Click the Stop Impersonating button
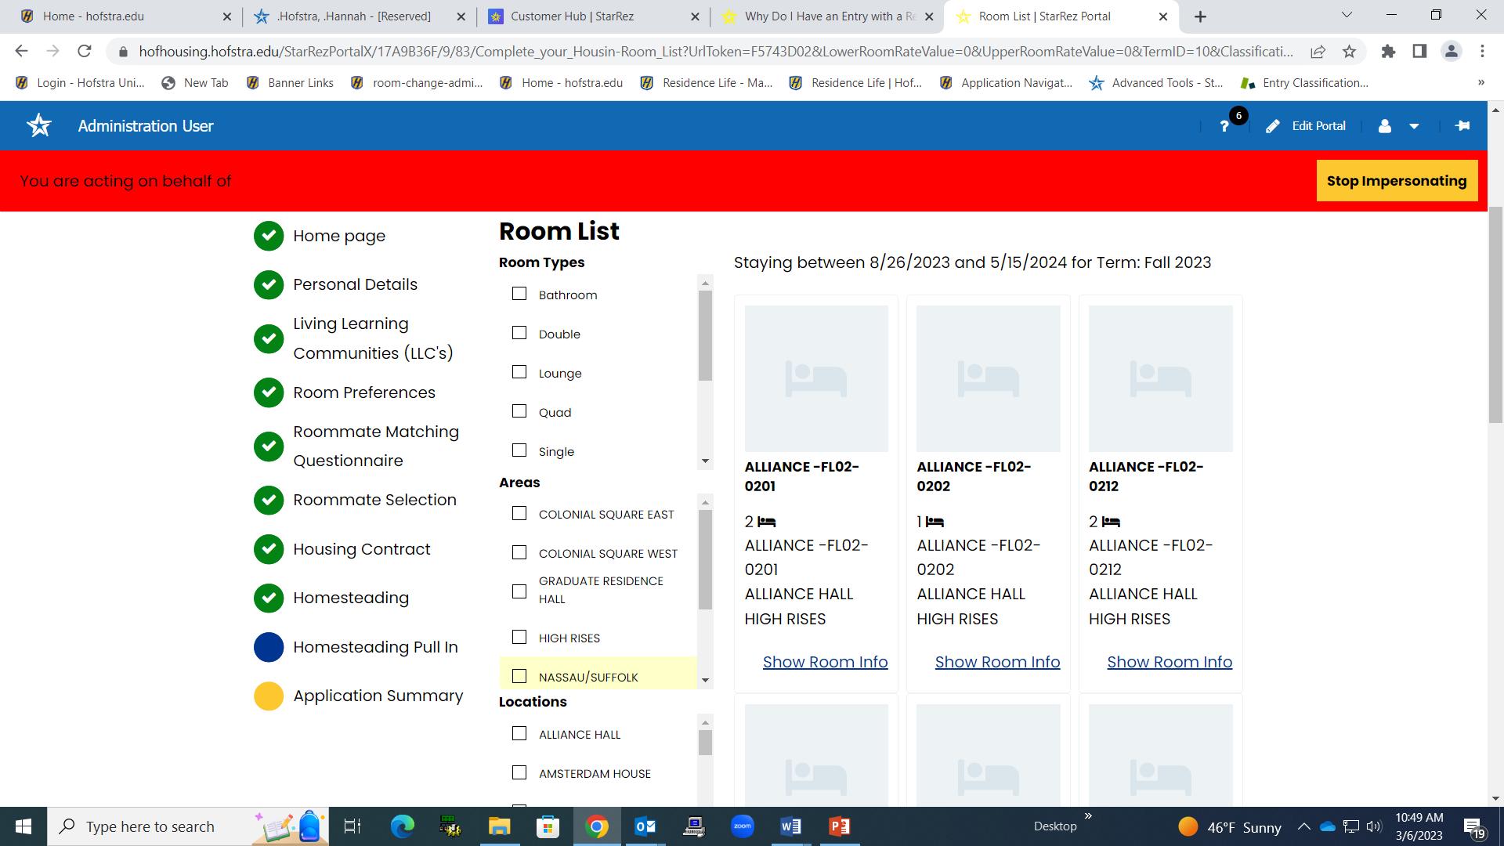 (x=1397, y=181)
